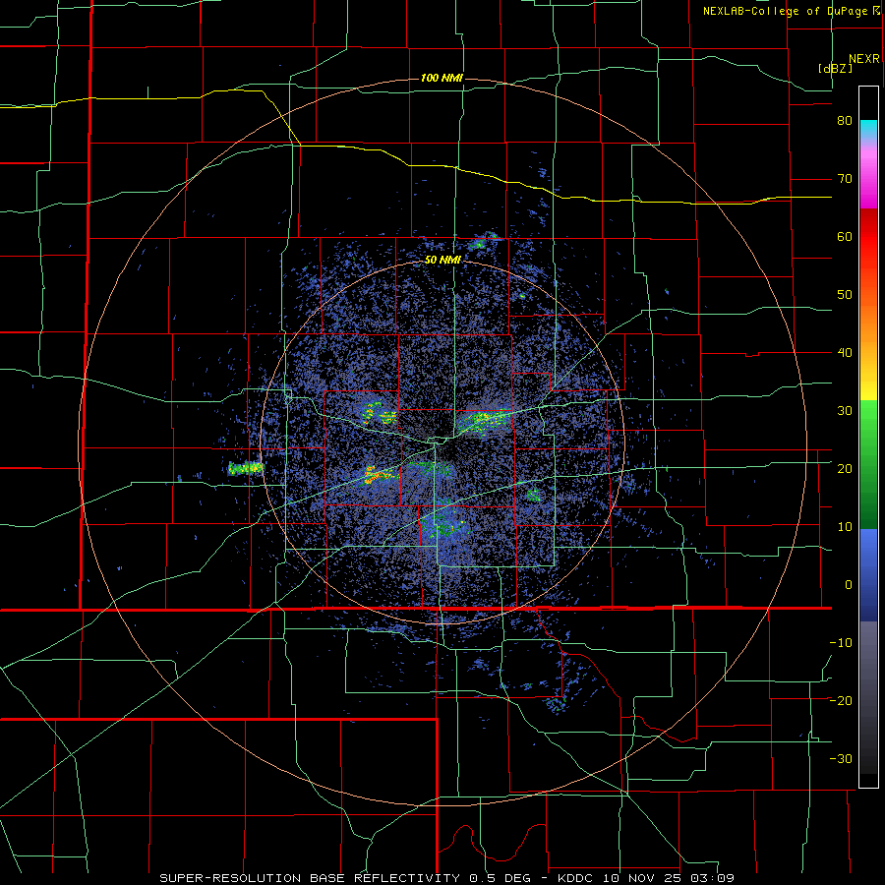Click the [dBZ] units label

click(x=835, y=68)
